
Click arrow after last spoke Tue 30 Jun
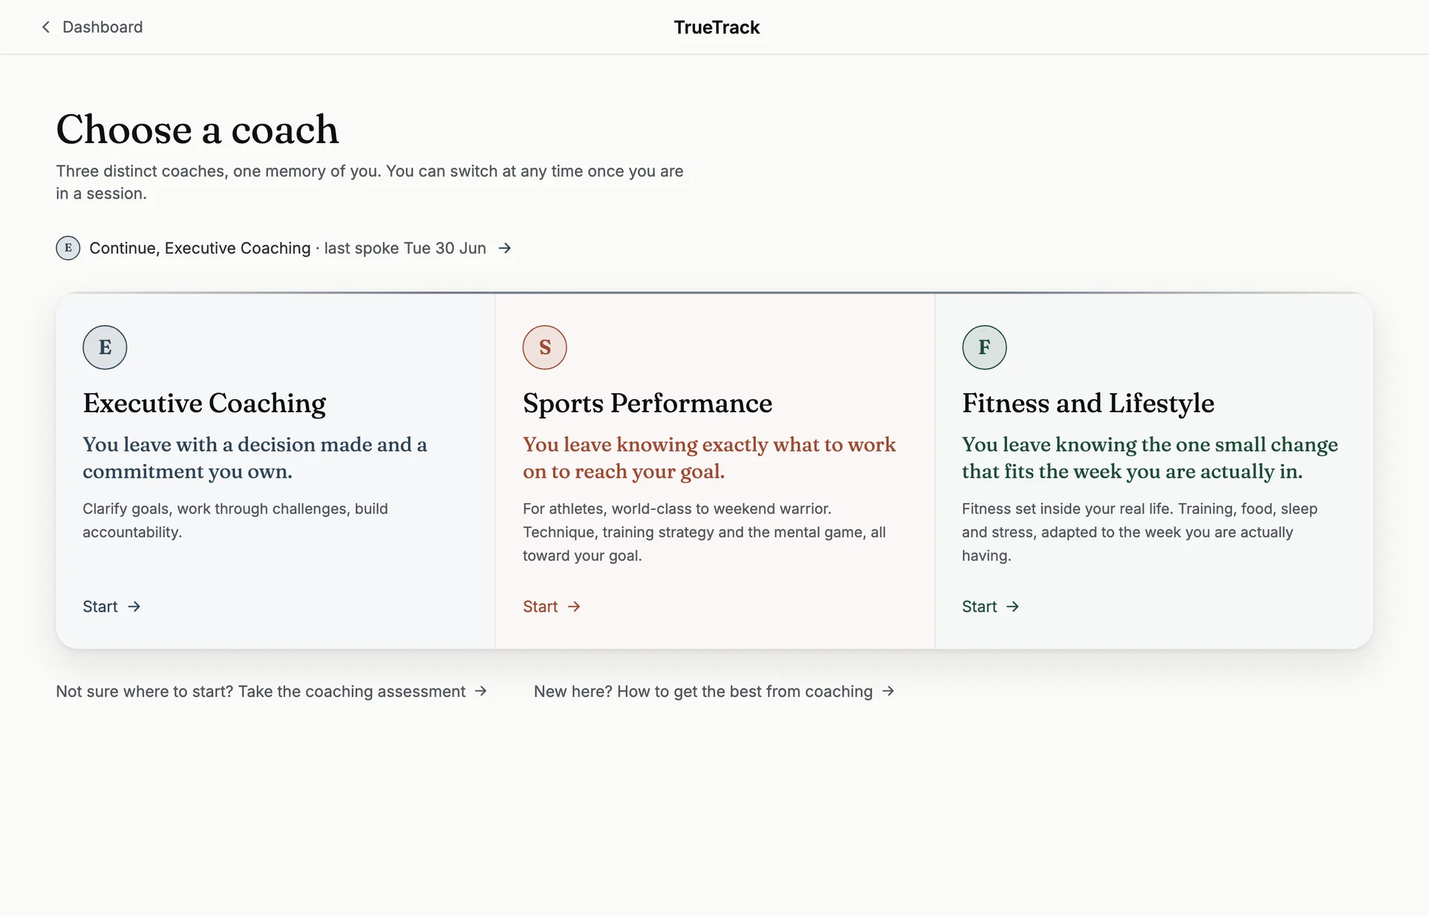(x=505, y=248)
